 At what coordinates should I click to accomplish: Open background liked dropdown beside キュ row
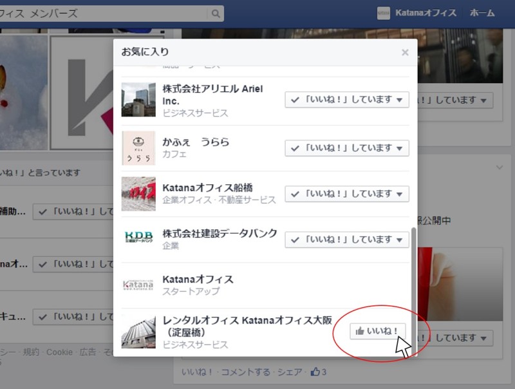(x=73, y=317)
